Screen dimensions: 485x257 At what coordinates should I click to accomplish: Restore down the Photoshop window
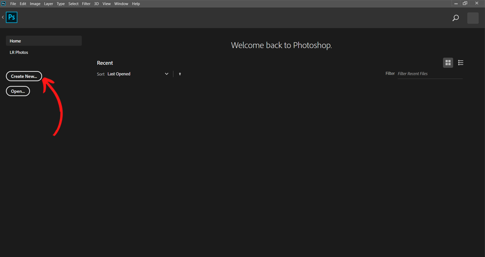click(x=465, y=3)
